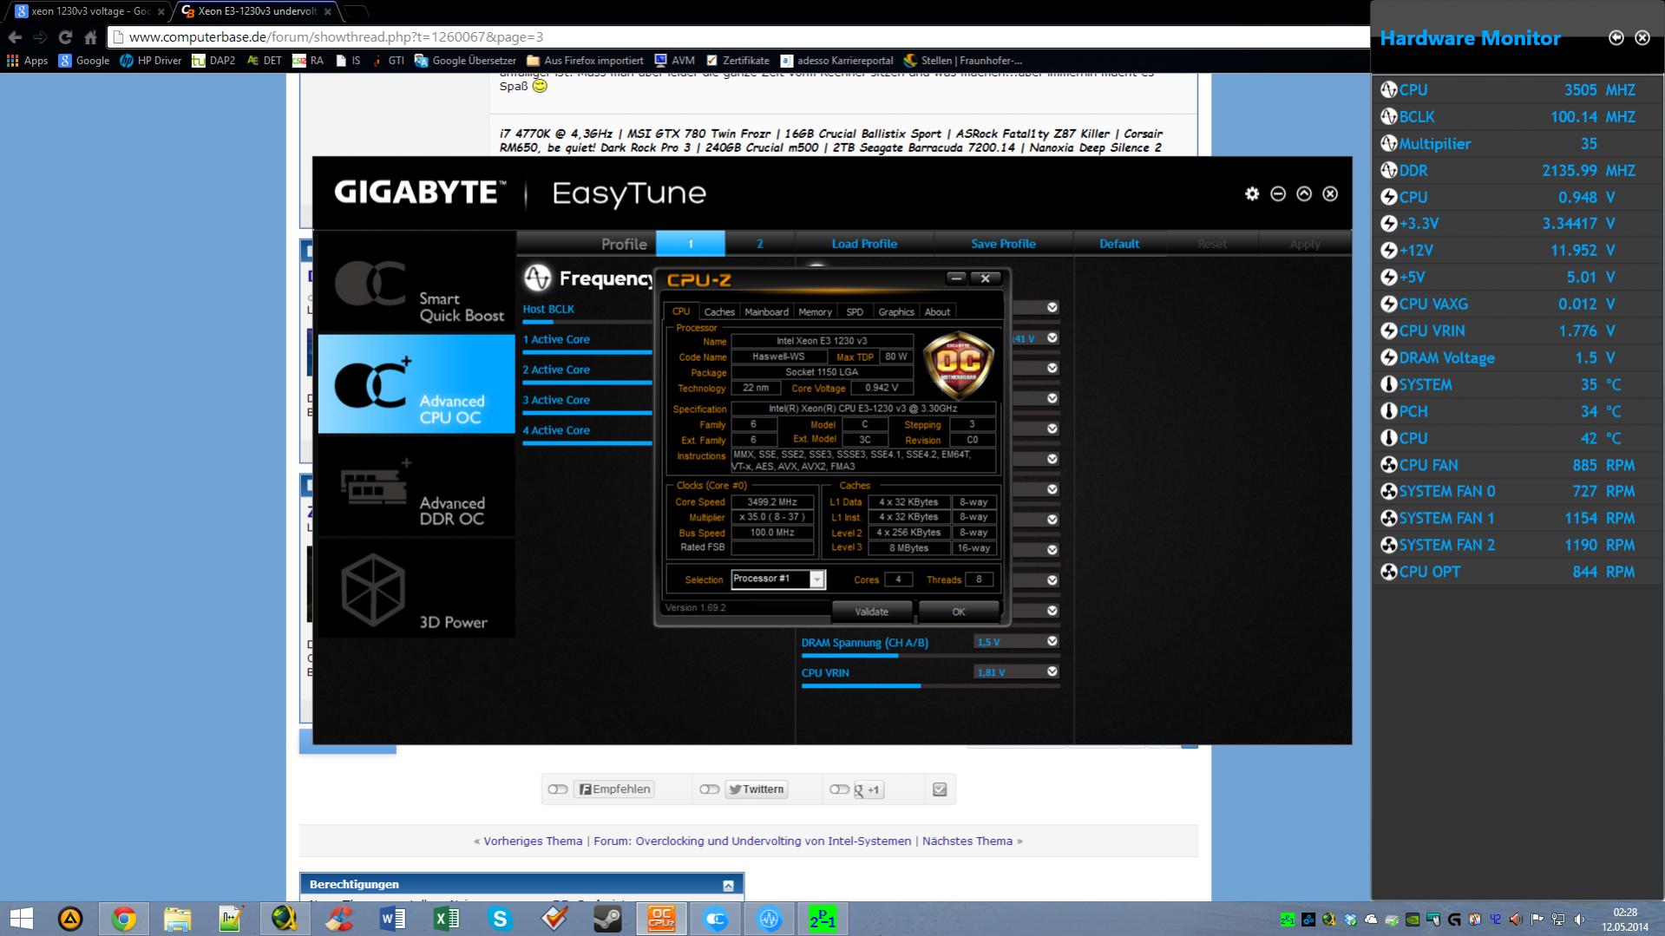This screenshot has height=936, width=1665.
Task: Expand CPU VRIN voltage dropdown
Action: coord(1052,672)
